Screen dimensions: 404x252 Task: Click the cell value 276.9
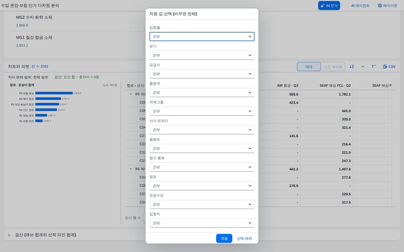click(x=294, y=186)
